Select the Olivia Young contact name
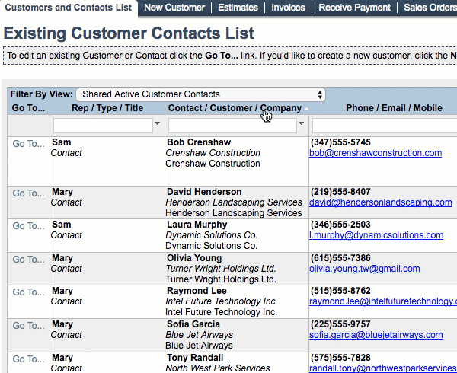The width and height of the screenshot is (457, 373). click(x=194, y=258)
